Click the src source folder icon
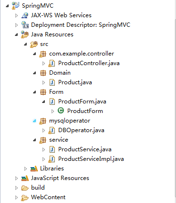The image size is (176, 203). [34, 44]
